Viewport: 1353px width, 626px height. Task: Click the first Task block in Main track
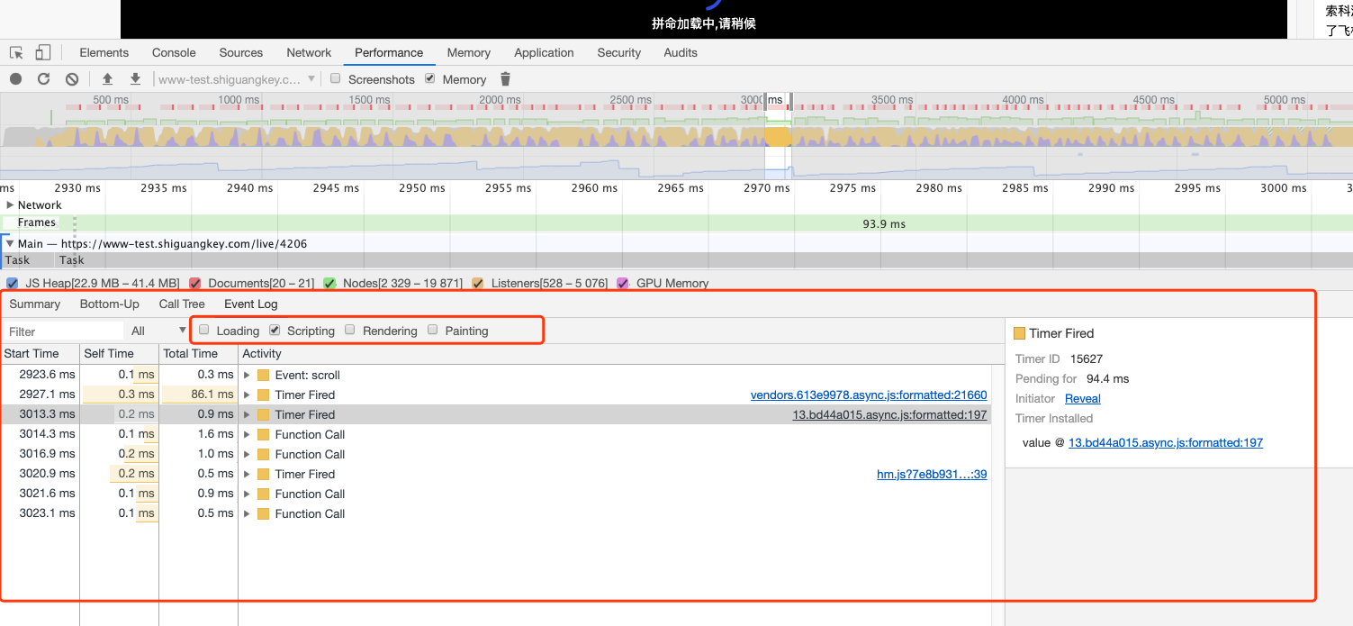pos(27,260)
